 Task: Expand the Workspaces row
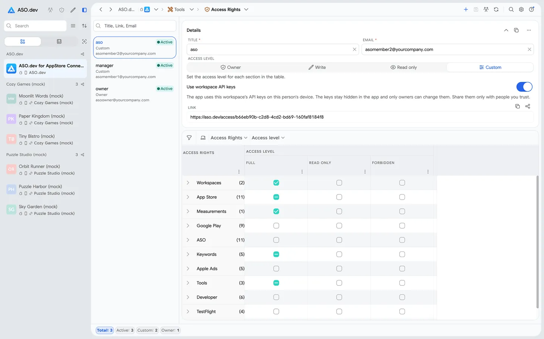click(188, 183)
